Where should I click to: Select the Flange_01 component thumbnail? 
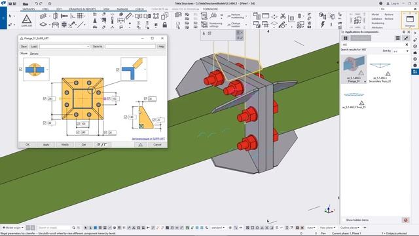coord(354,69)
